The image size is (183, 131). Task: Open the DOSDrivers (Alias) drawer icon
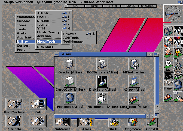[x=102, y=64]
